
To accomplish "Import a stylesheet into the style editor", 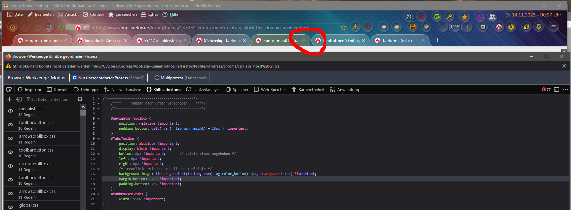I will [19, 99].
